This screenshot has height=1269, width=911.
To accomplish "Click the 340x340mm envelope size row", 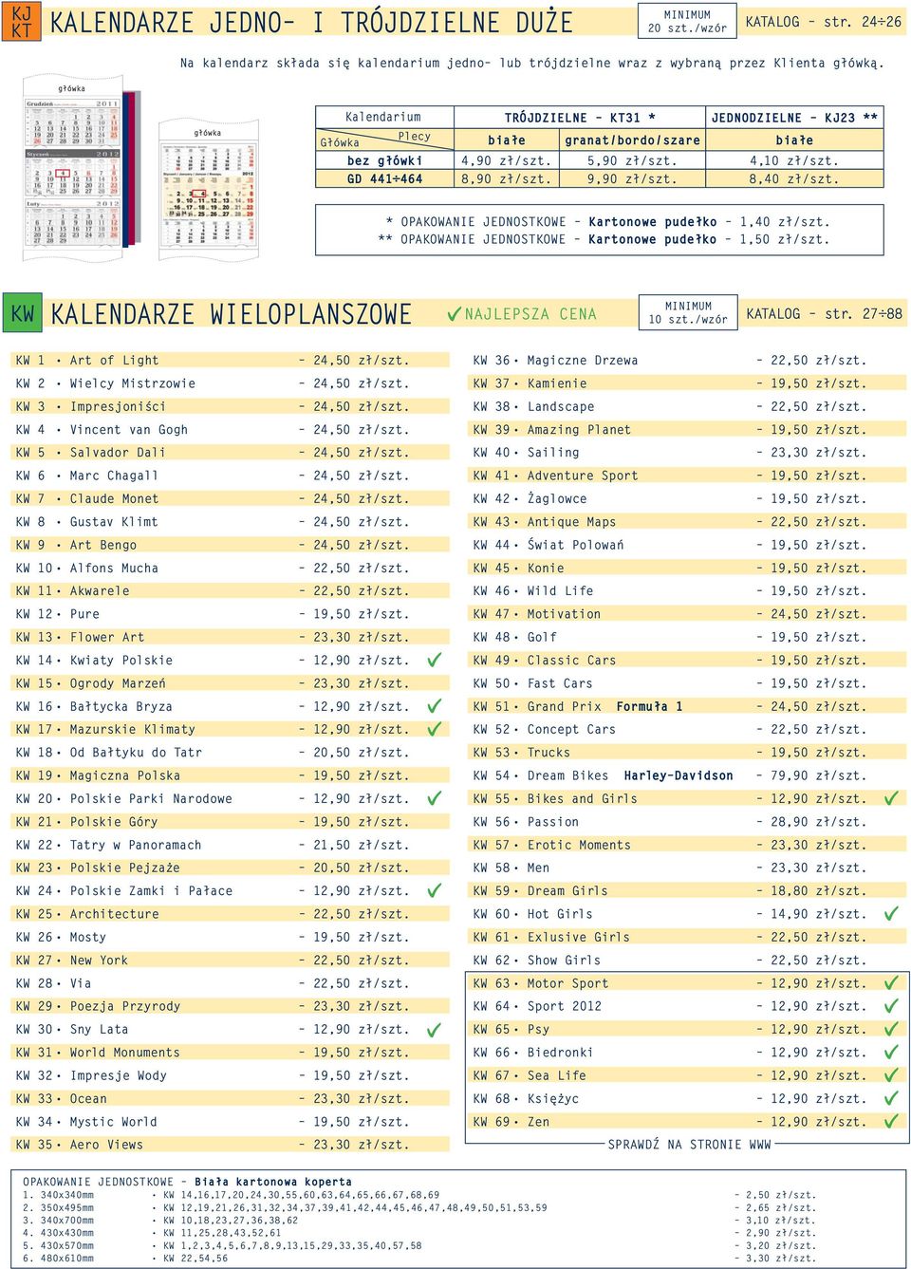I will (x=418, y=1195).
